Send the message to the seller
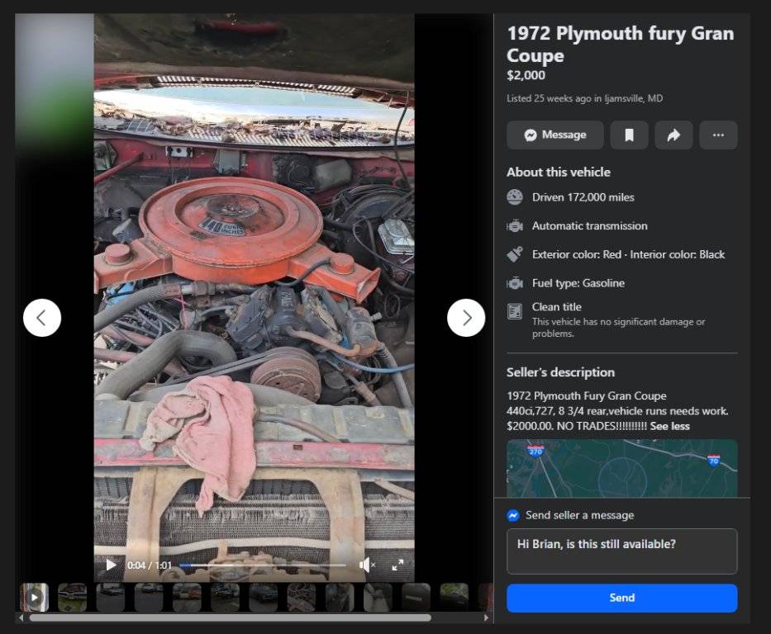Screen dimensions: 771x634 [621, 599]
